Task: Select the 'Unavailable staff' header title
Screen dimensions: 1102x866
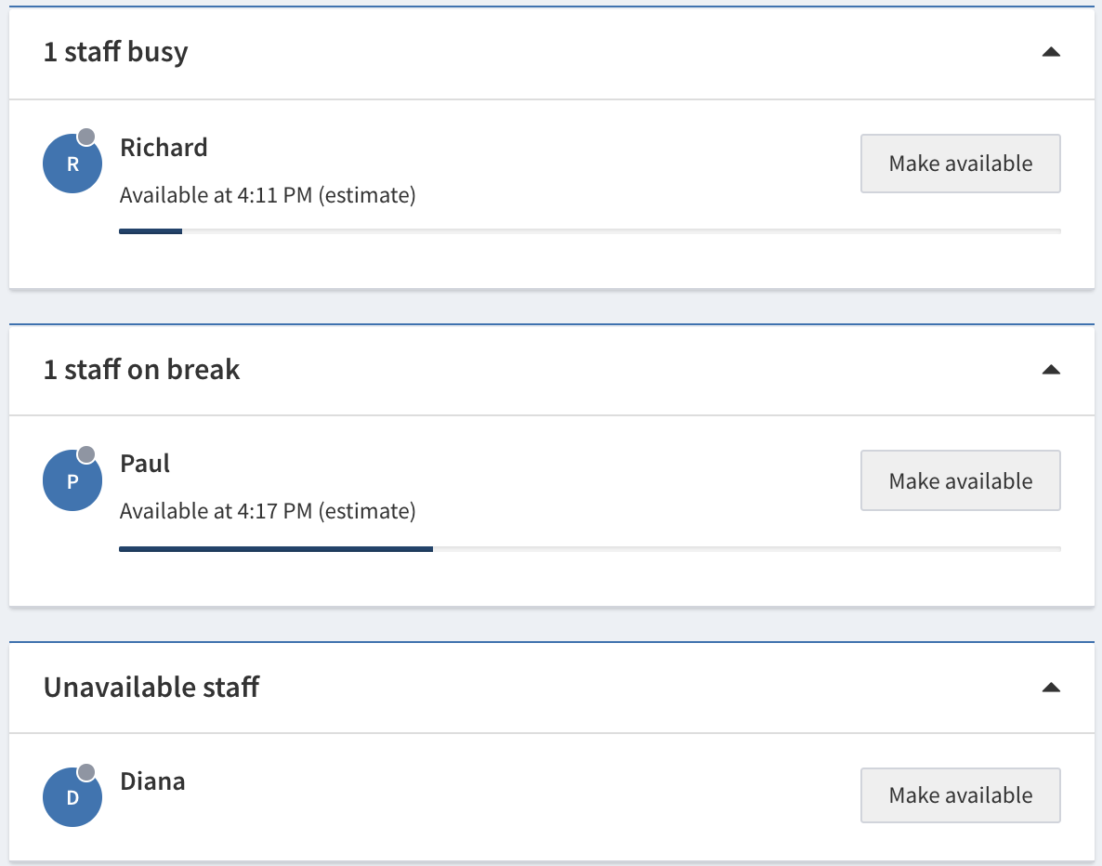Action: click(x=151, y=688)
